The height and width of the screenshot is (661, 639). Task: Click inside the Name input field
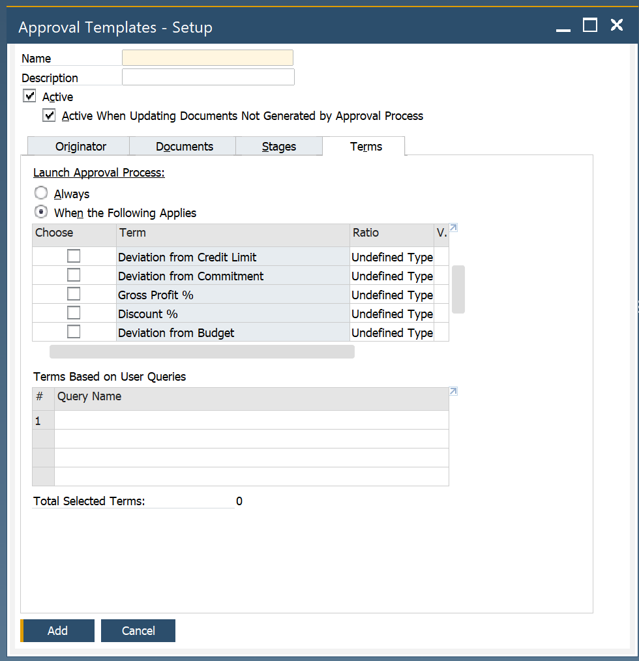tap(207, 57)
